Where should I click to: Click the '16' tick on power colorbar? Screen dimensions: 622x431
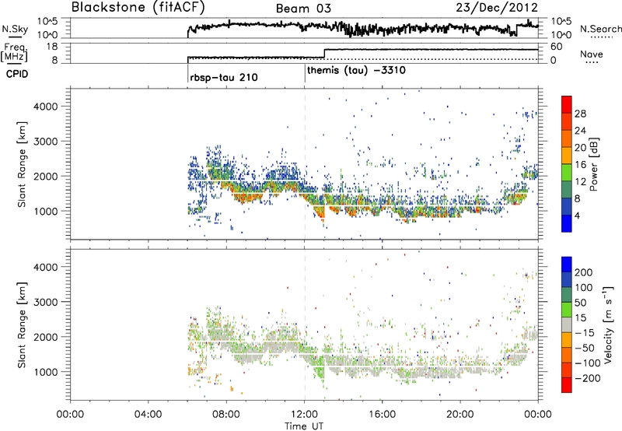click(x=580, y=165)
